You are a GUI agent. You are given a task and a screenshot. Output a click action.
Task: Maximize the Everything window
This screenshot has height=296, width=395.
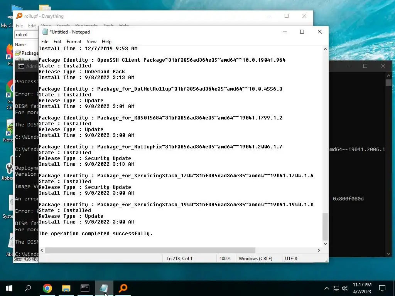(x=287, y=16)
